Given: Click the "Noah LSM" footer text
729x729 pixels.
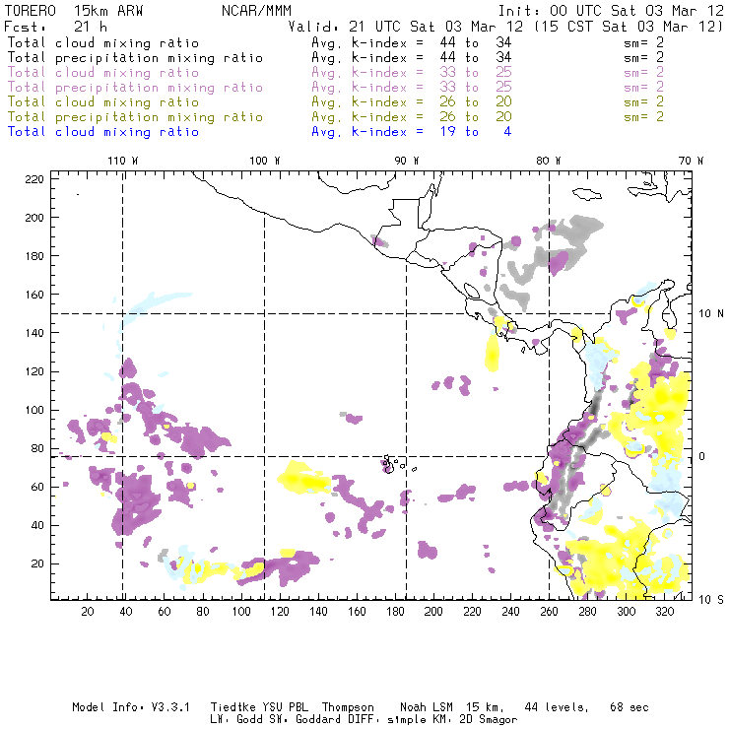Looking at the screenshot, I should coord(427,707).
